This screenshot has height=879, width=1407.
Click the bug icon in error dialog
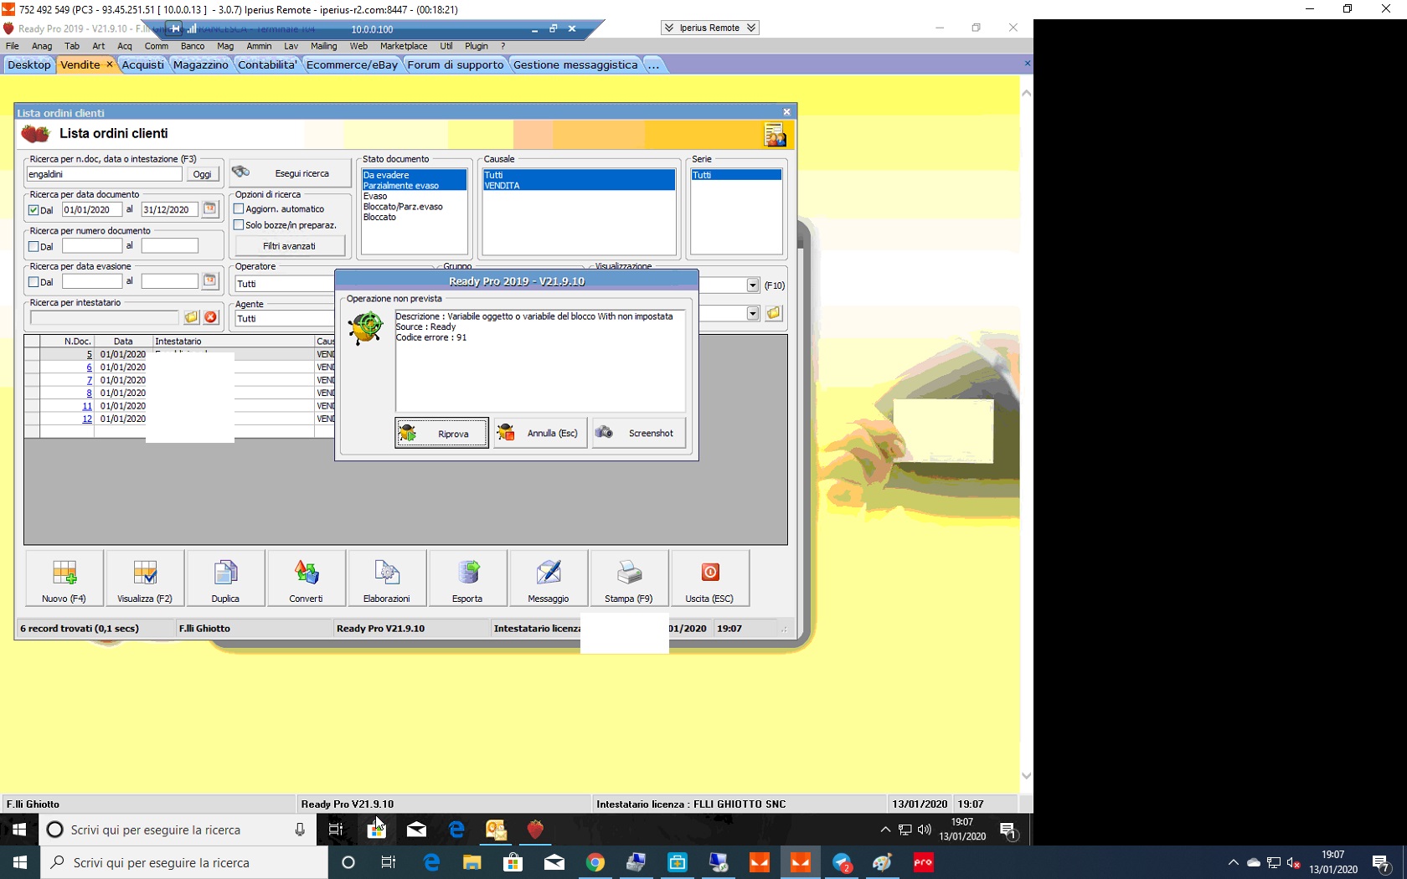366,328
